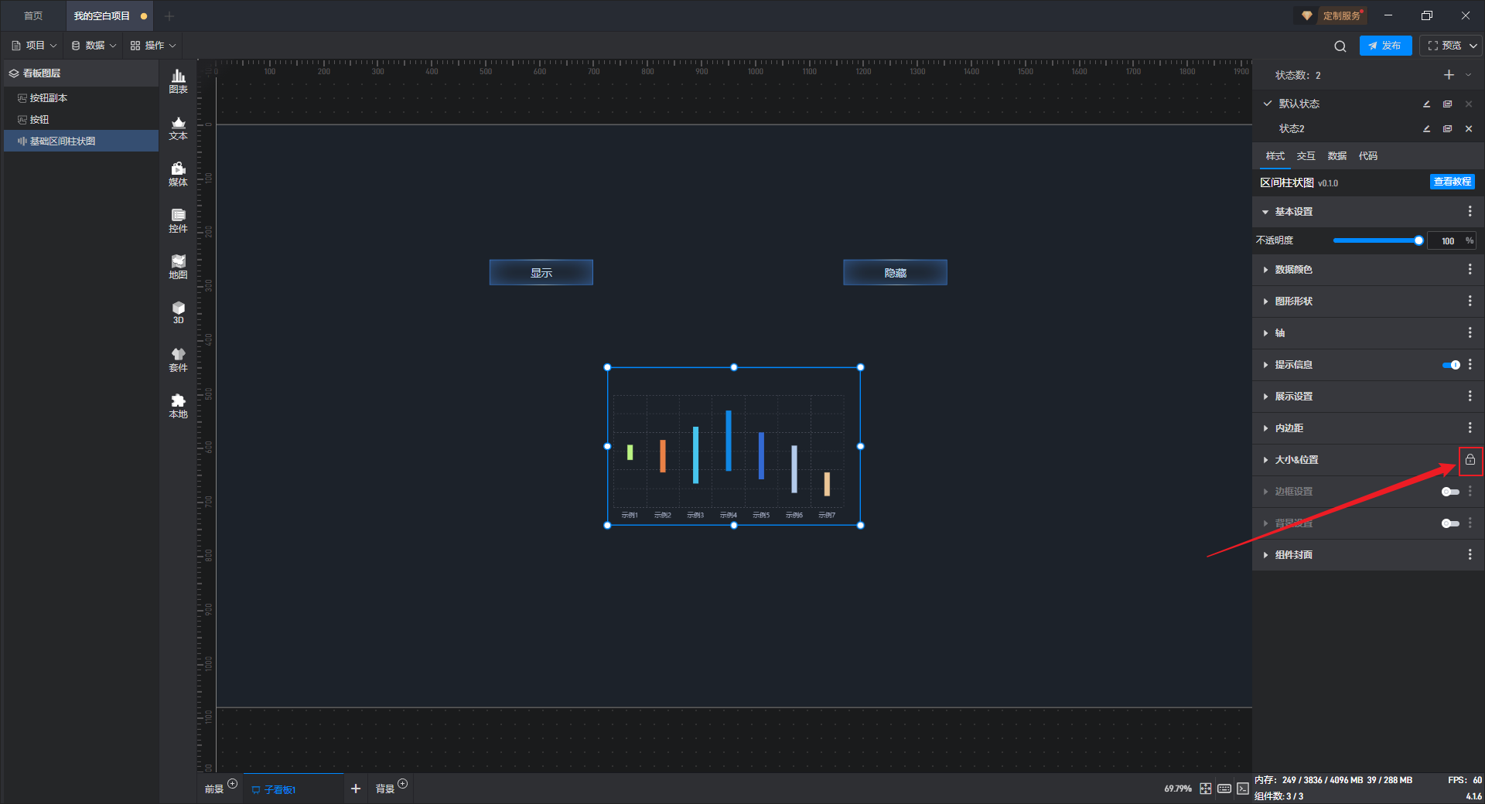Click the lock icon on 大小&位置

pyautogui.click(x=1470, y=460)
